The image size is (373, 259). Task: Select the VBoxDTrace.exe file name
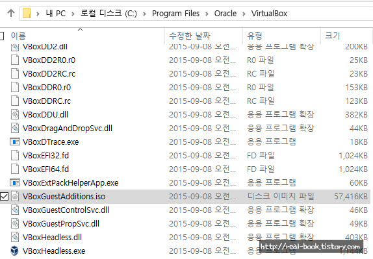51,142
